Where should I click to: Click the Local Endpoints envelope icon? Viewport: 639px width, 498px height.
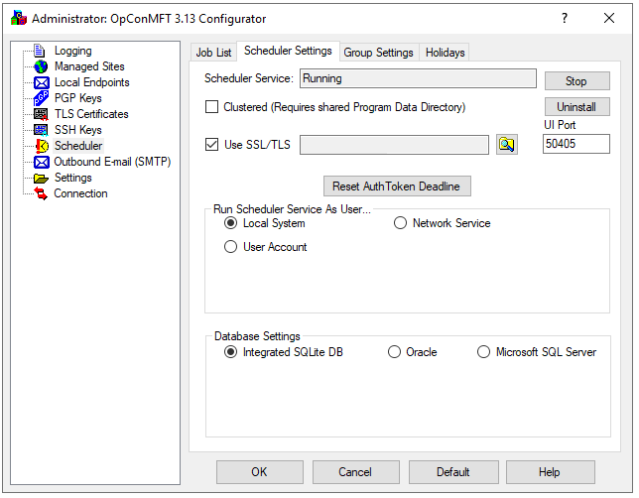click(42, 82)
